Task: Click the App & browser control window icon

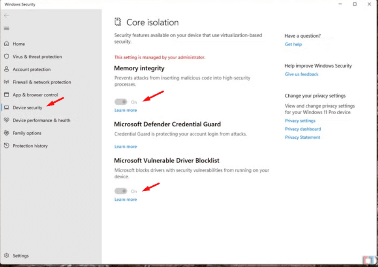Action: click(x=6, y=95)
